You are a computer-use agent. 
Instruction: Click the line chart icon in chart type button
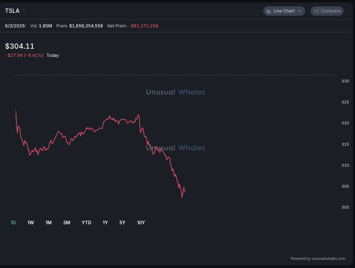[x=269, y=11]
